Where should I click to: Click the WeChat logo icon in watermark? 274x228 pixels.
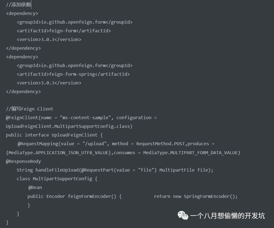pyautogui.click(x=183, y=216)
